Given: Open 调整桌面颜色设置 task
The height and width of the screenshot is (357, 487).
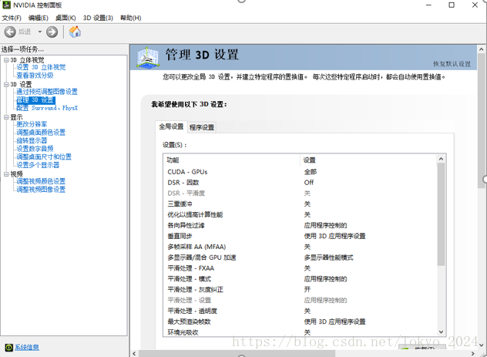Looking at the screenshot, I should click(41, 133).
